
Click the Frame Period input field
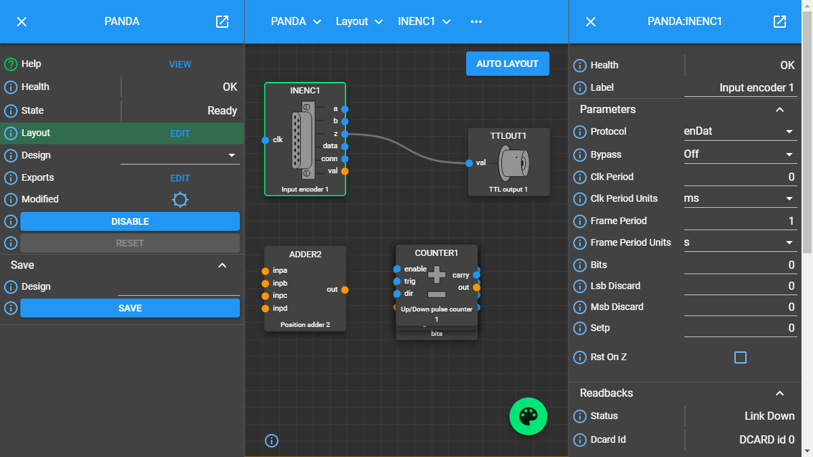(739, 221)
